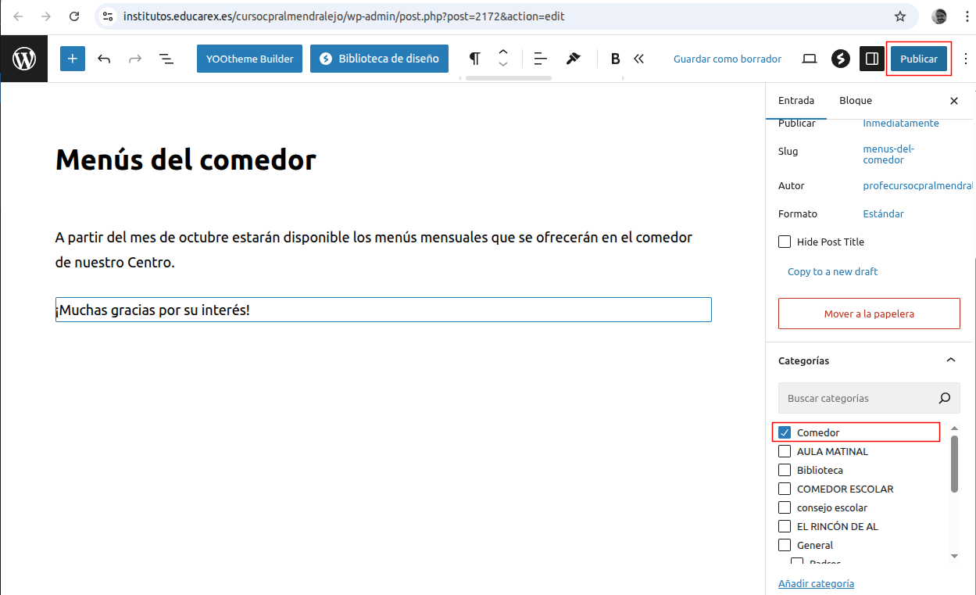Open the block inserter plus button
The width and height of the screenshot is (976, 595).
tap(72, 59)
